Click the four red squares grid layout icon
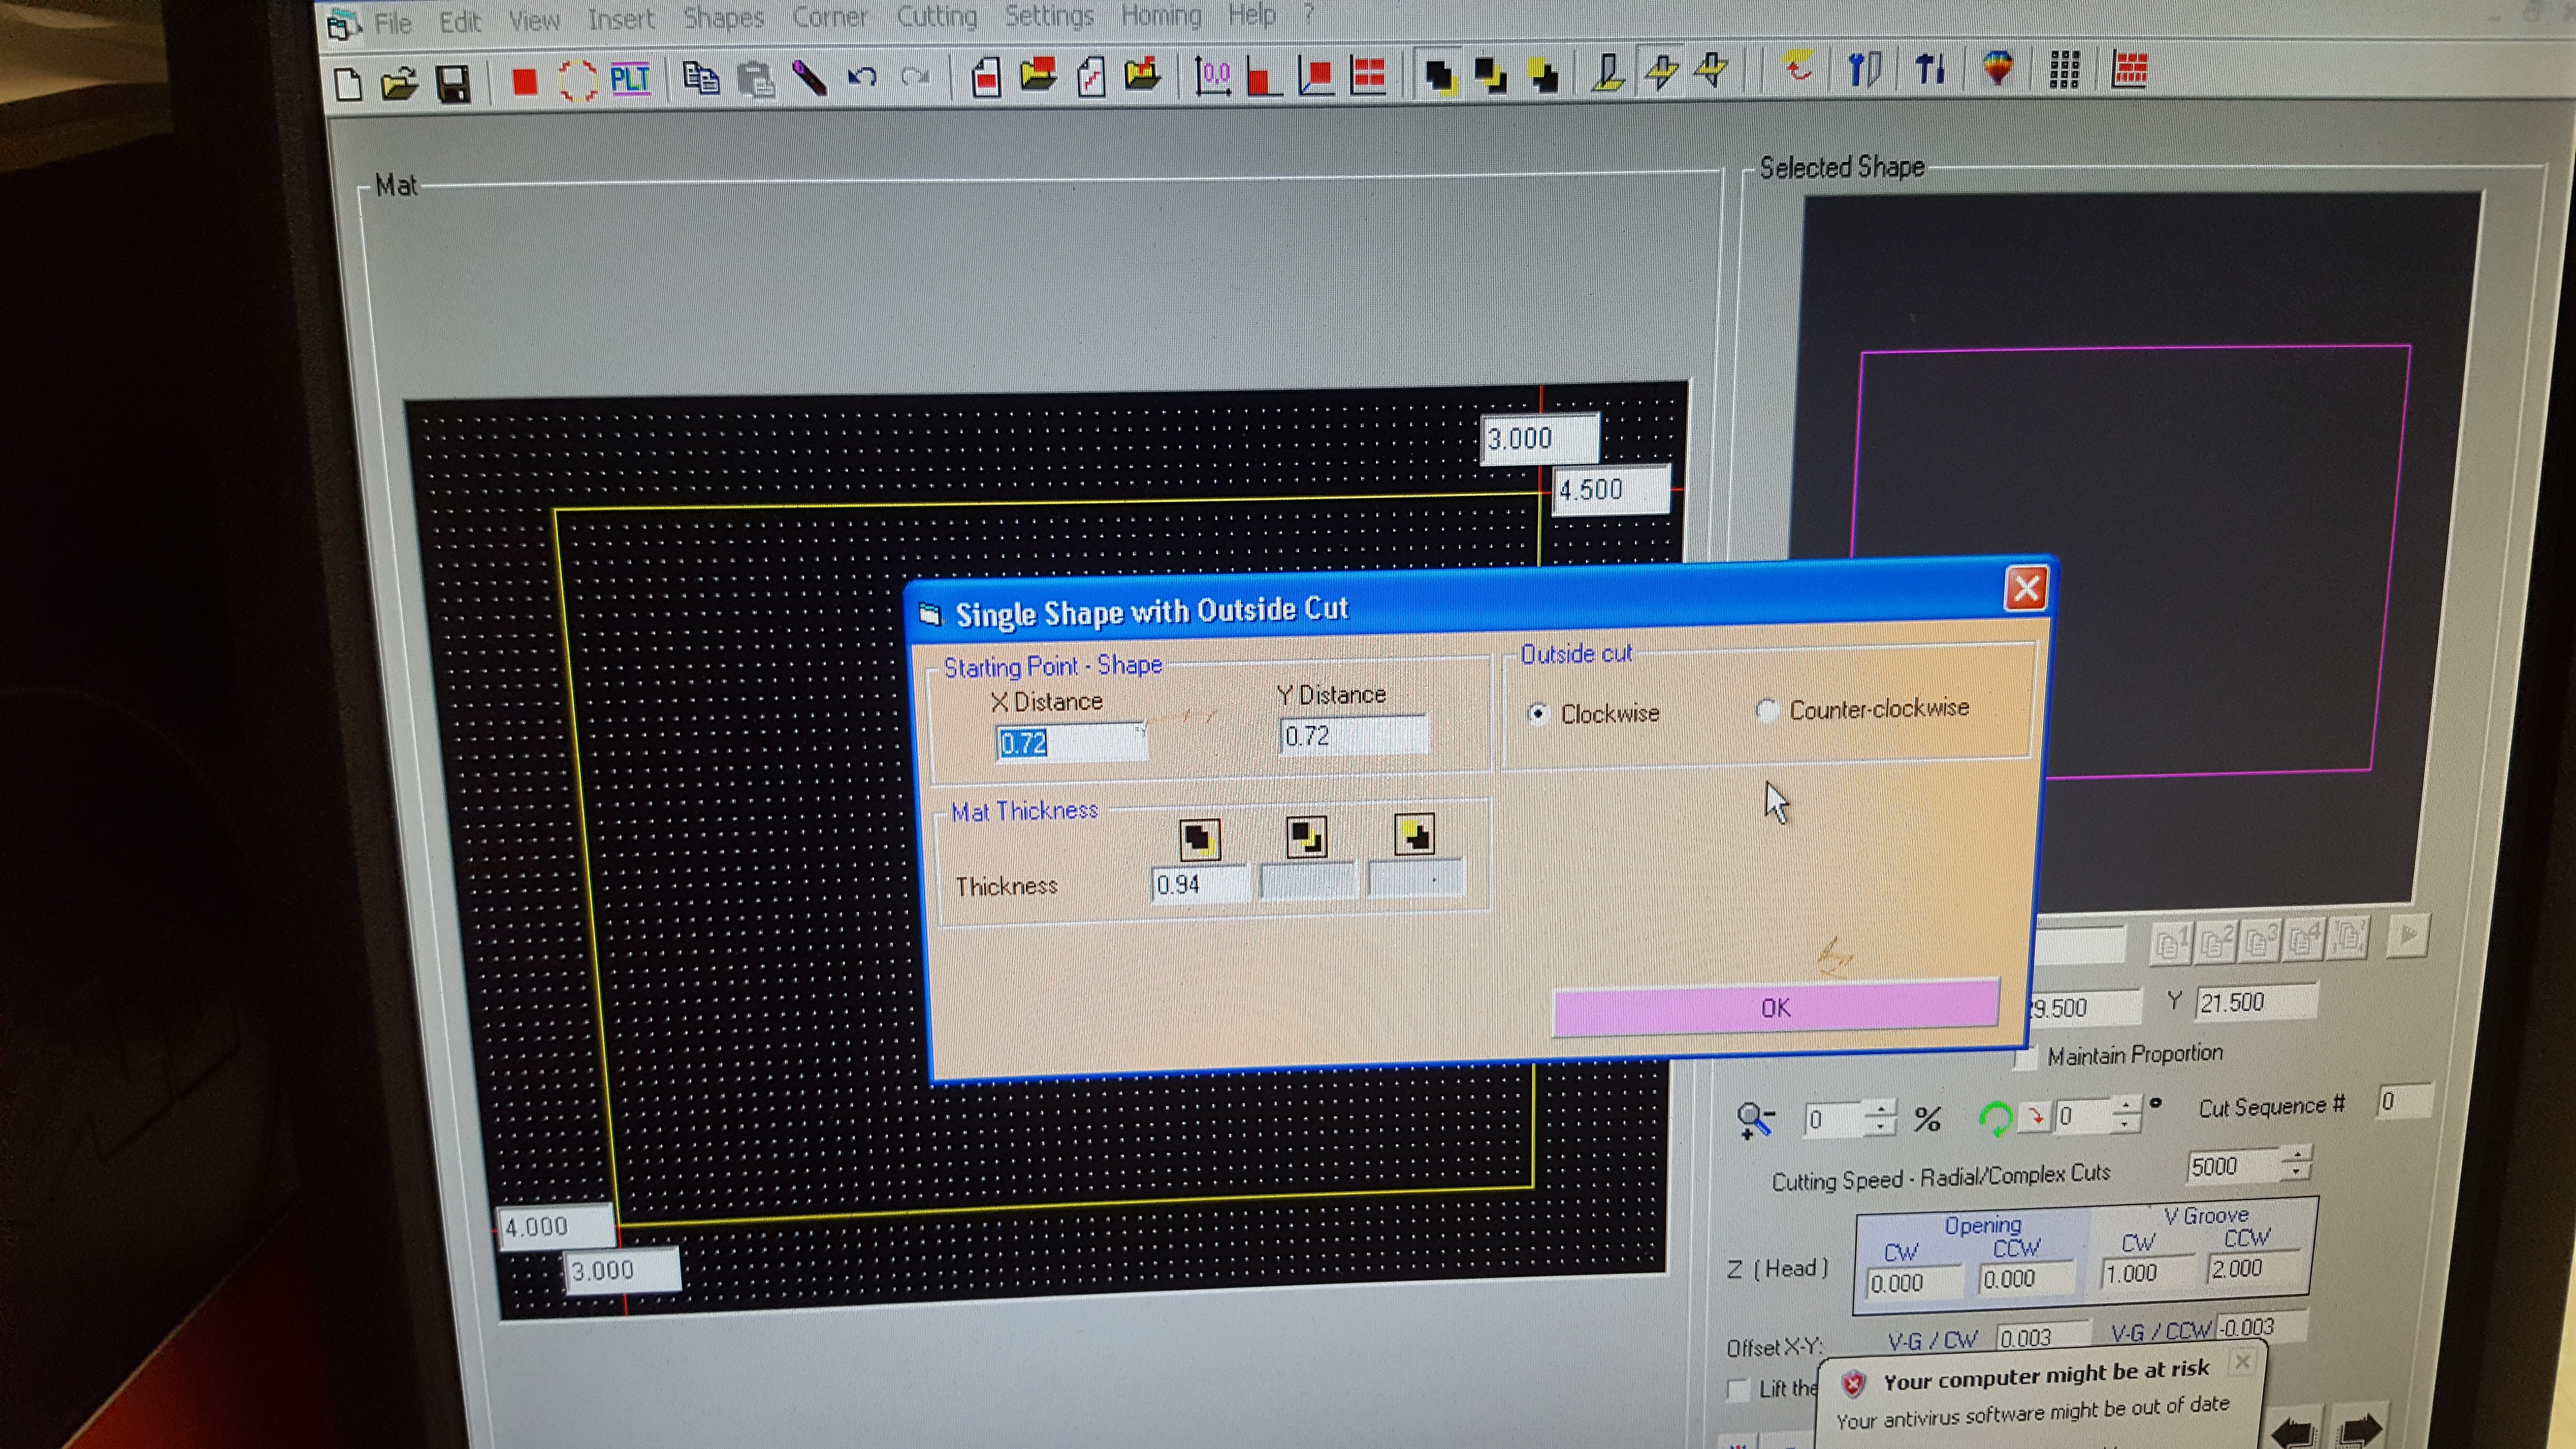 click(1367, 74)
